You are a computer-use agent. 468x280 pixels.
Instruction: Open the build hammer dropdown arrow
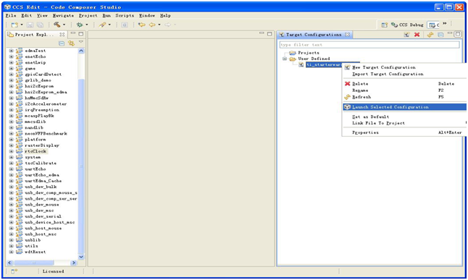(x=64, y=25)
